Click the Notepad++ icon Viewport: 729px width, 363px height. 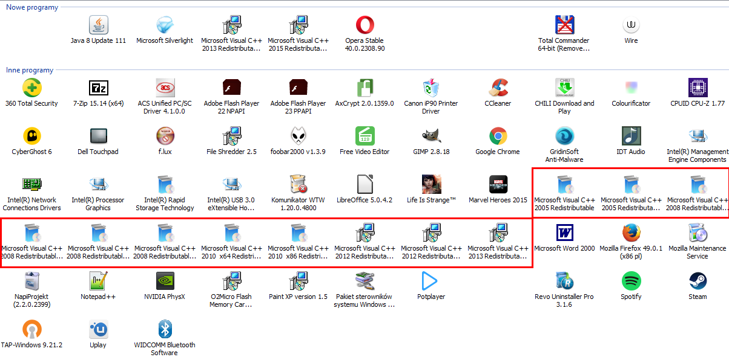[x=98, y=281]
